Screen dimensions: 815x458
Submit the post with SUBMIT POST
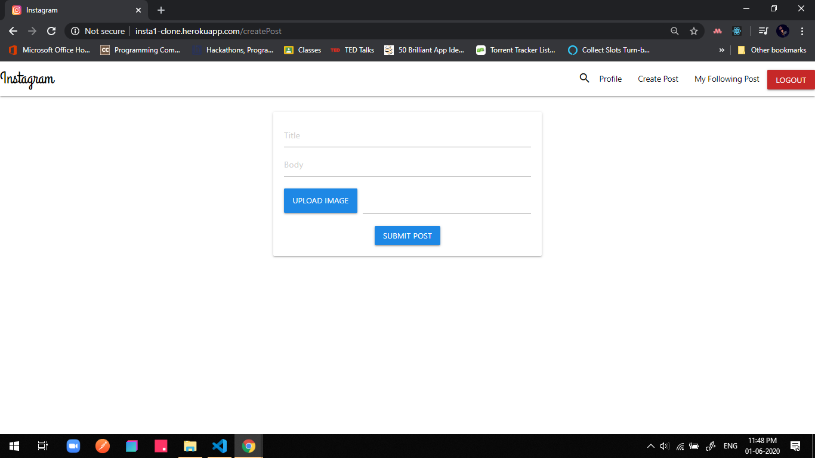coord(407,236)
